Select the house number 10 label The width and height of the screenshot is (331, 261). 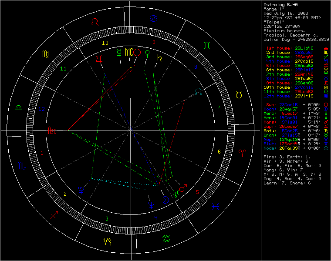click(105, 43)
